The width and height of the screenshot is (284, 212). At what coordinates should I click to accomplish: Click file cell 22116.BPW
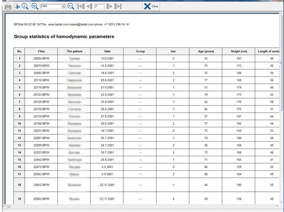pyautogui.click(x=41, y=88)
